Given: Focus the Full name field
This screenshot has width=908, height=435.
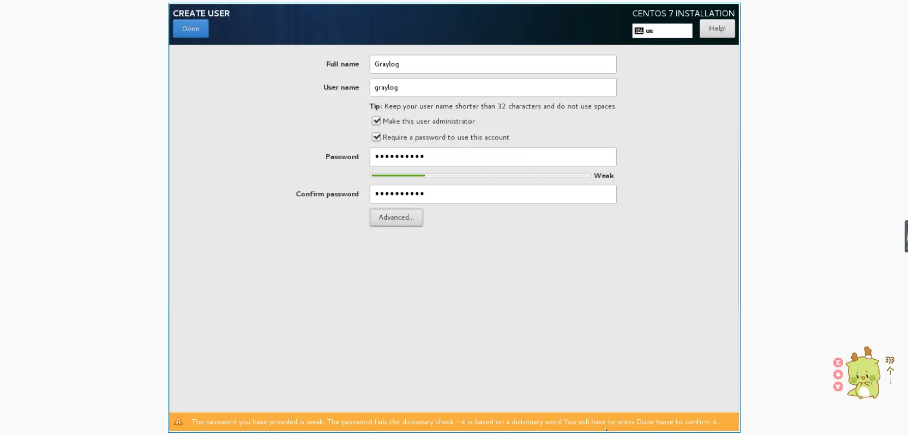Looking at the screenshot, I should click(x=493, y=64).
